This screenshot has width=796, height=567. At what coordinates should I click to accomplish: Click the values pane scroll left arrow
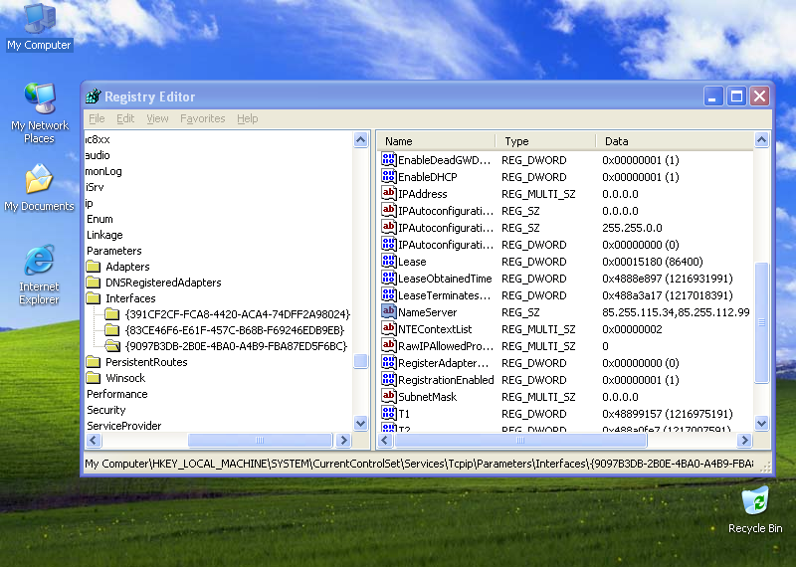tap(385, 440)
